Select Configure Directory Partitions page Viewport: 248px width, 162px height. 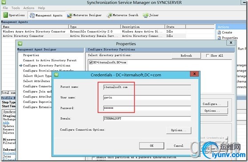click(x=47, y=65)
